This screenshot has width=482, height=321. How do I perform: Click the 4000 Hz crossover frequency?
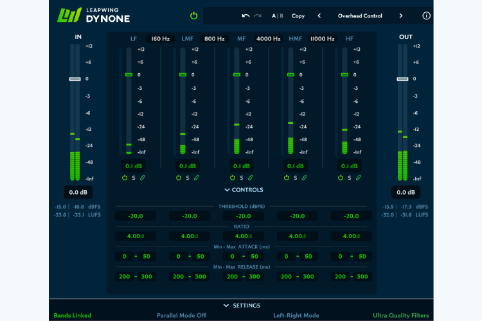coord(268,39)
